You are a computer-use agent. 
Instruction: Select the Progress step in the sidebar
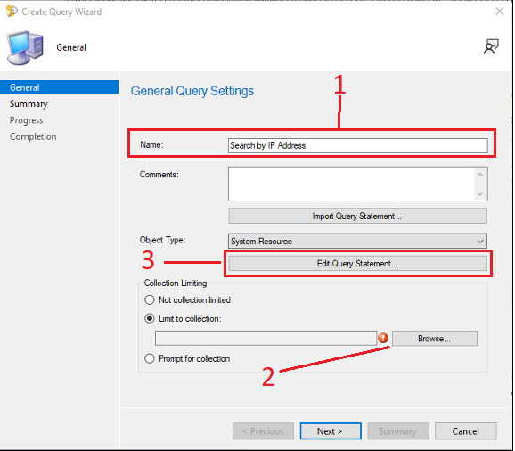pyautogui.click(x=26, y=120)
